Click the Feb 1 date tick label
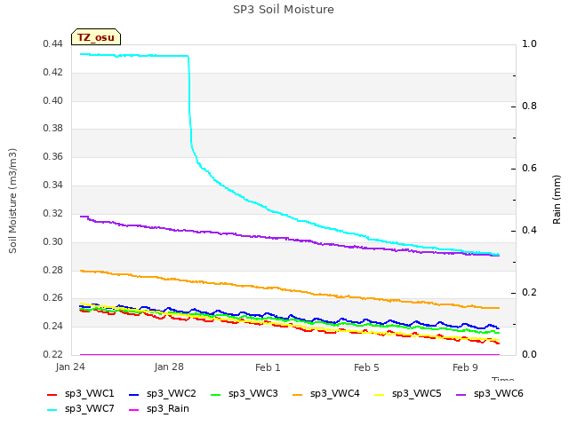This screenshot has height=426, width=569. coord(268,367)
